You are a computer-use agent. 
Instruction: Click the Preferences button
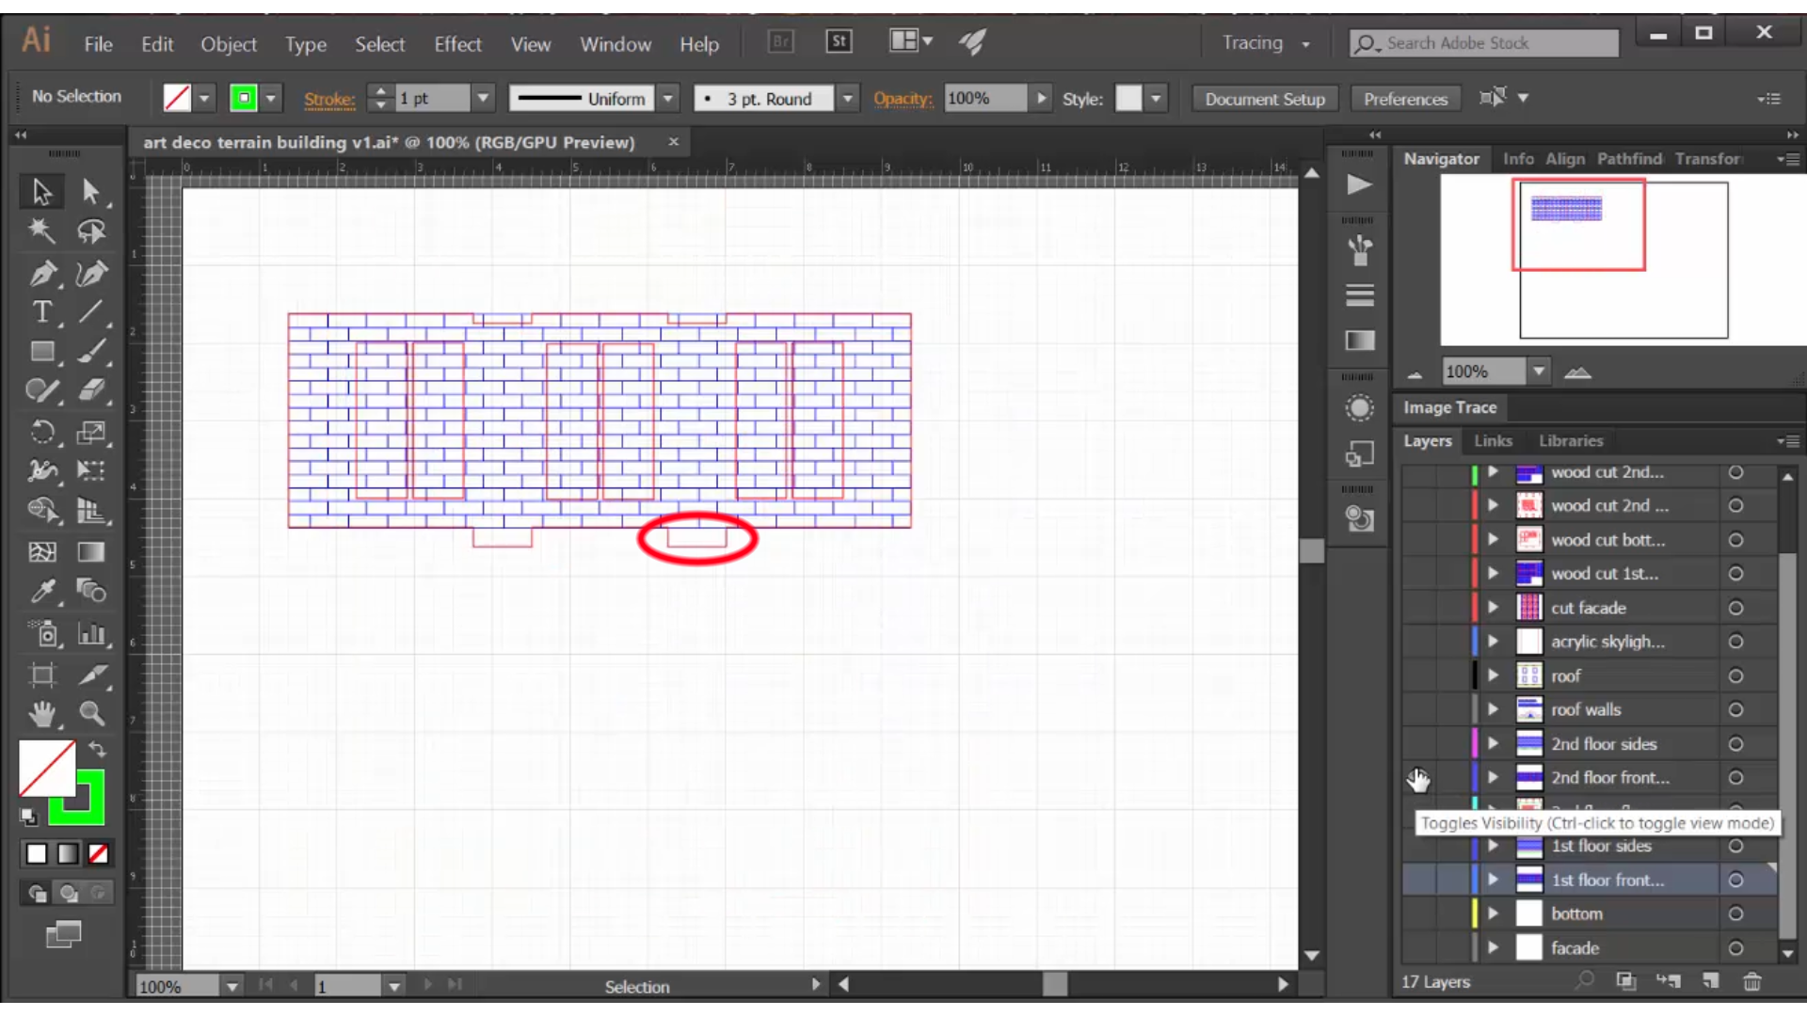[1405, 99]
